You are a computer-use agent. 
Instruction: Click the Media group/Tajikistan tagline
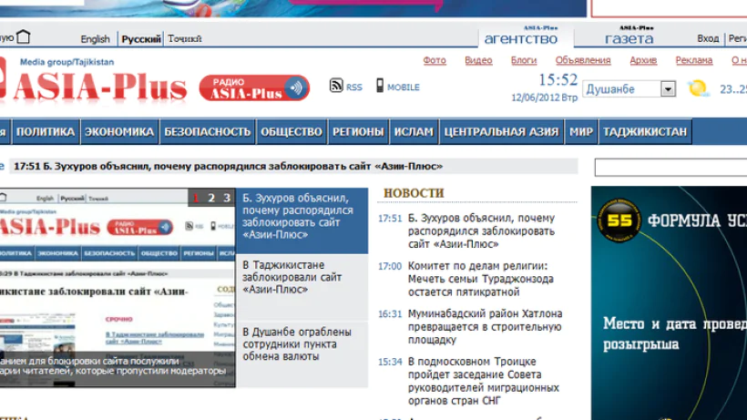[x=67, y=62]
